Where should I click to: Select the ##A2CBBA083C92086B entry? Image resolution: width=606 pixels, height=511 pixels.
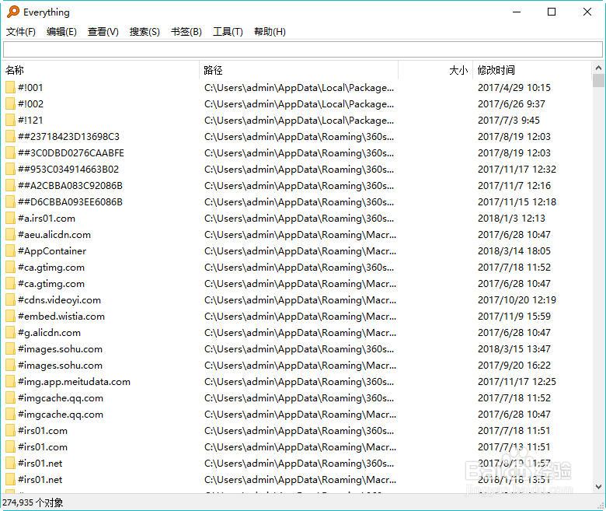tap(71, 186)
